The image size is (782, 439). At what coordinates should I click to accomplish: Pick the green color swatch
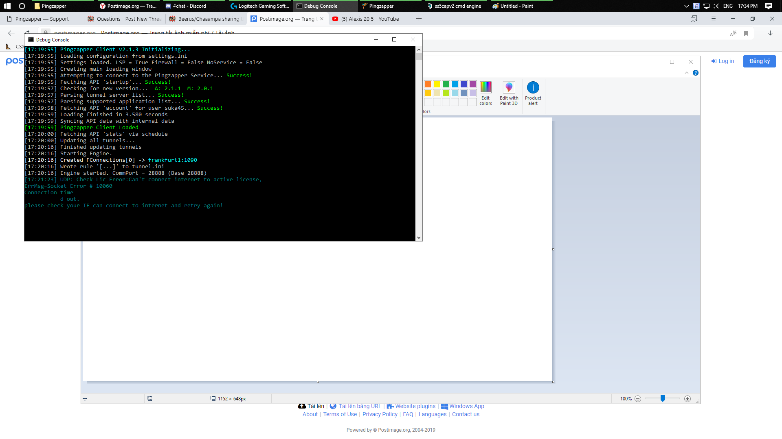click(446, 84)
